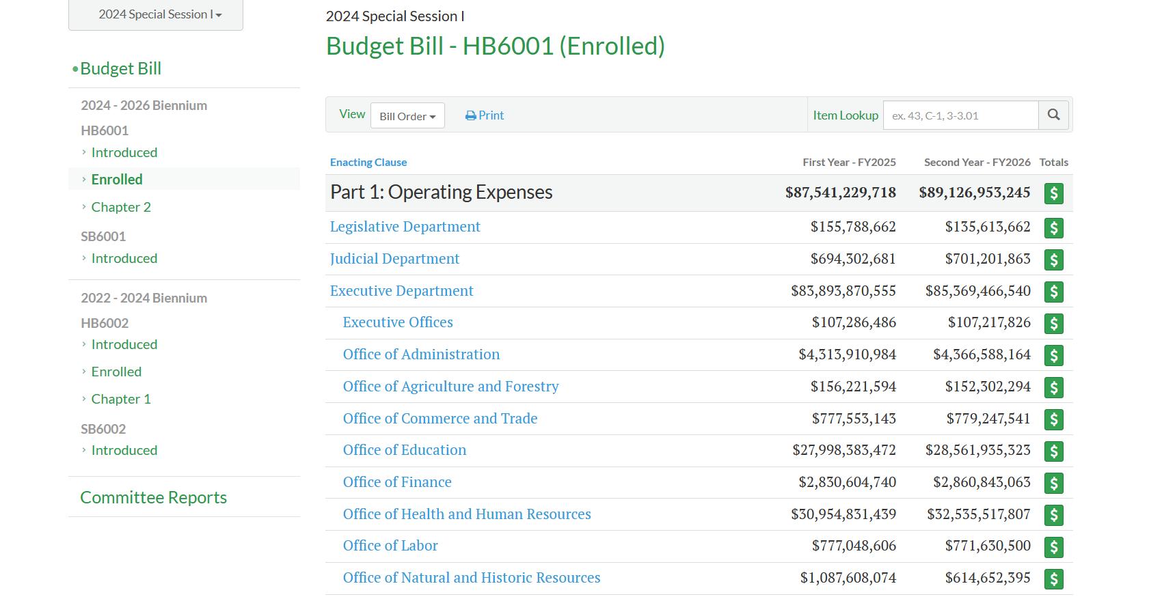Open Introduced under SB6001
Image resolution: width=1149 pixels, height=599 pixels.
click(x=124, y=258)
